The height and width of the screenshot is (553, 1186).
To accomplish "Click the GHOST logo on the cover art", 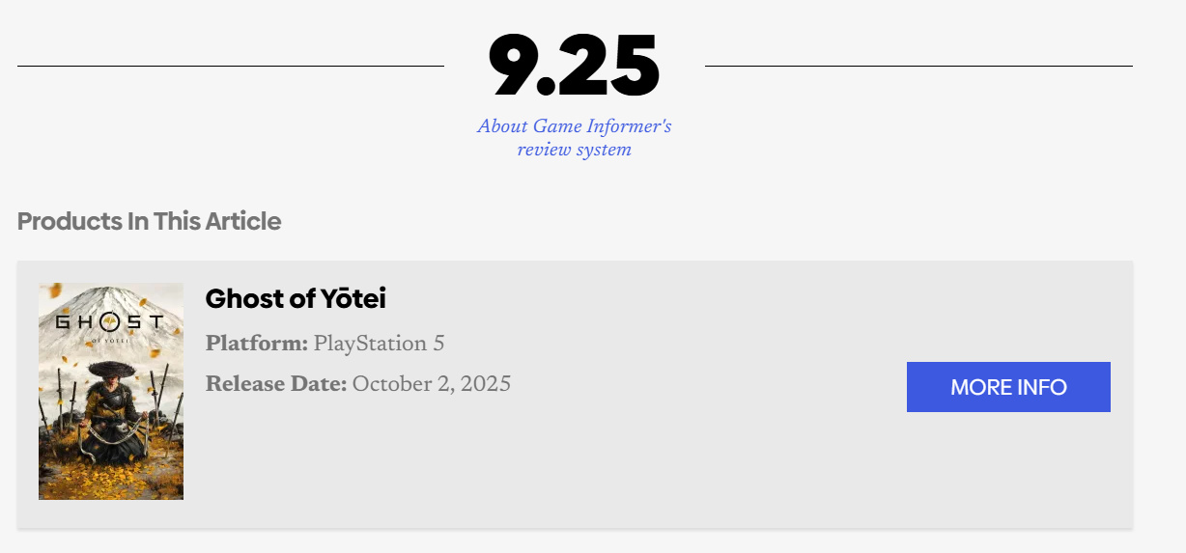I will coord(110,321).
